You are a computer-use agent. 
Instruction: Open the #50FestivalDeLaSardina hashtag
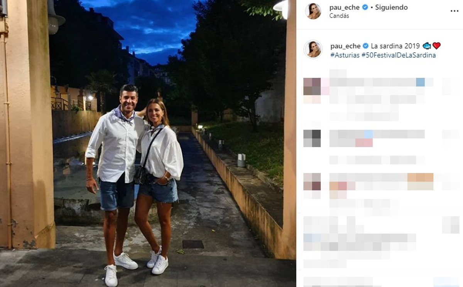click(x=399, y=55)
